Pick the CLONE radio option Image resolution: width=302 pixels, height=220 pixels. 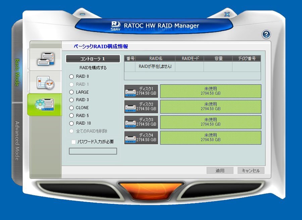71,108
